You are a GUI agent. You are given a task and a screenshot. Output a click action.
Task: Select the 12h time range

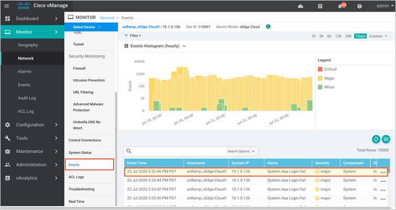pos(338,36)
